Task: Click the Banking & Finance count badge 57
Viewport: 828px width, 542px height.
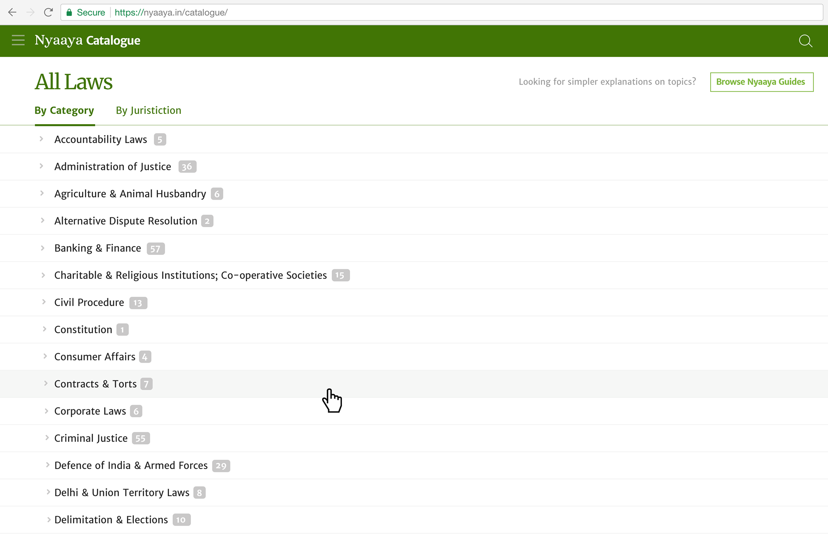Action: pos(155,249)
